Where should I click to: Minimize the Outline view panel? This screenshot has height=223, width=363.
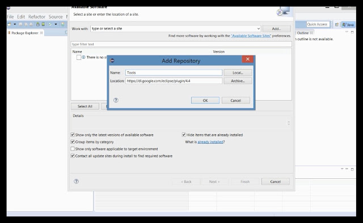pyautogui.click(x=347, y=32)
